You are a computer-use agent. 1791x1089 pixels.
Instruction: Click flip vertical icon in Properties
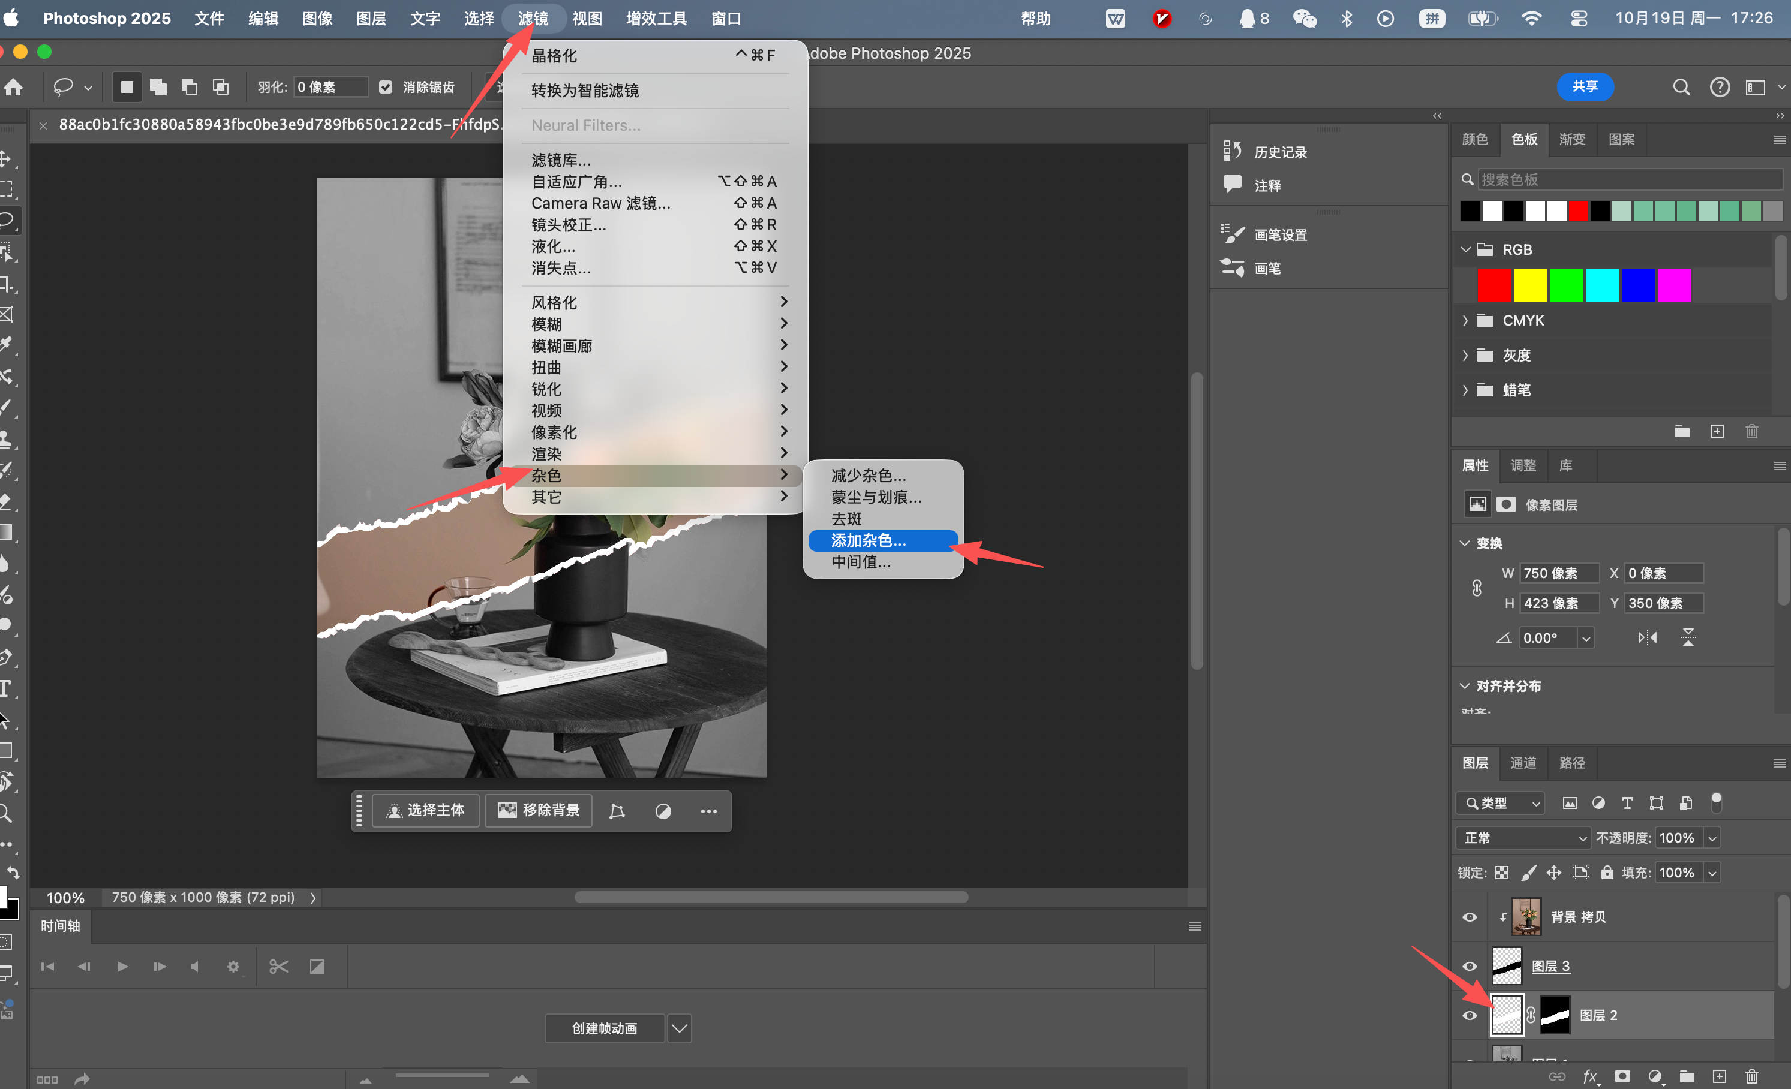point(1688,637)
